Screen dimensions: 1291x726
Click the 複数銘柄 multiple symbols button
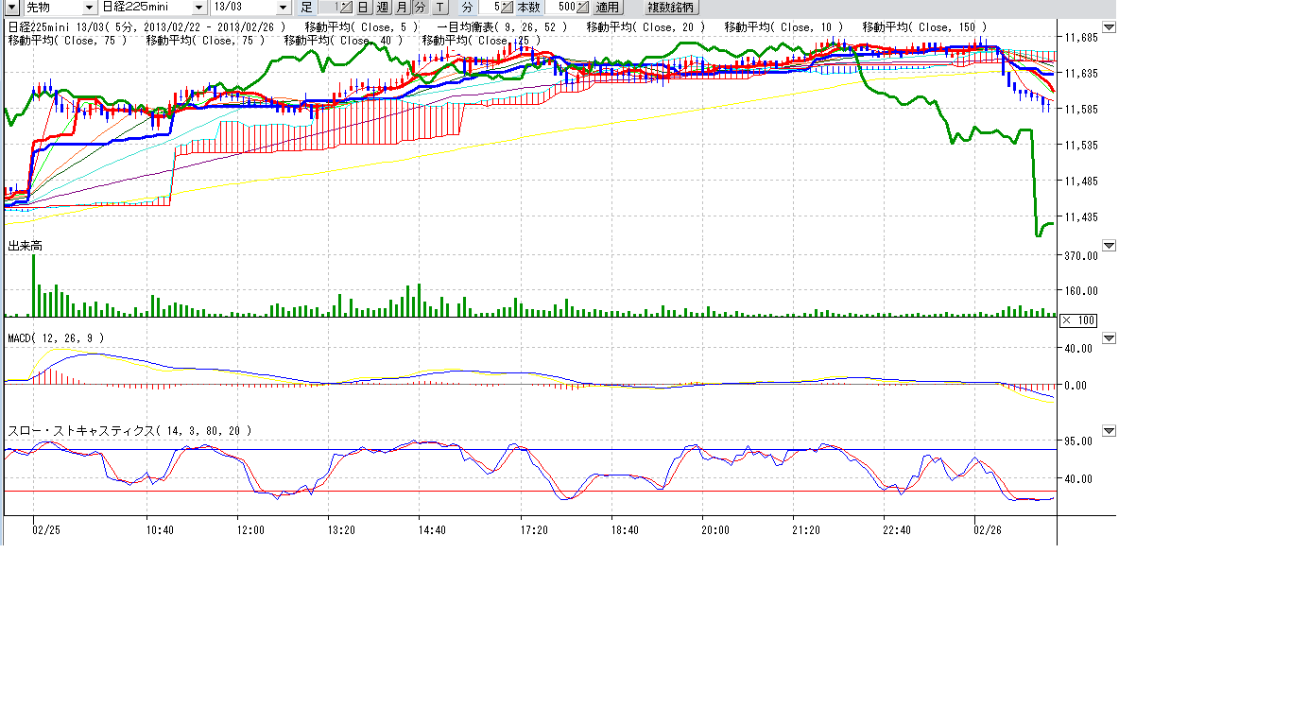670,8
